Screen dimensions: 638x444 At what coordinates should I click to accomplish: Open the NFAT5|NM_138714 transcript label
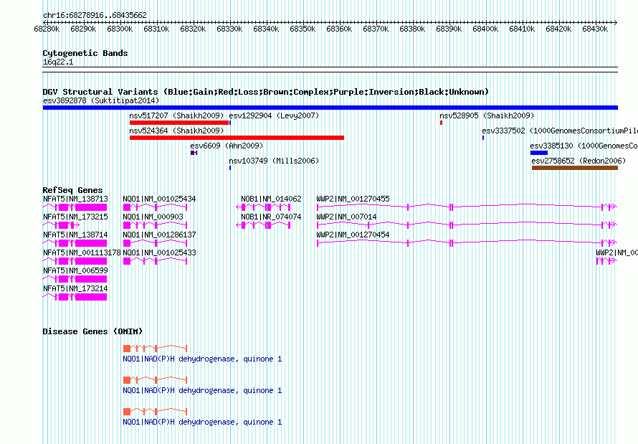[76, 235]
